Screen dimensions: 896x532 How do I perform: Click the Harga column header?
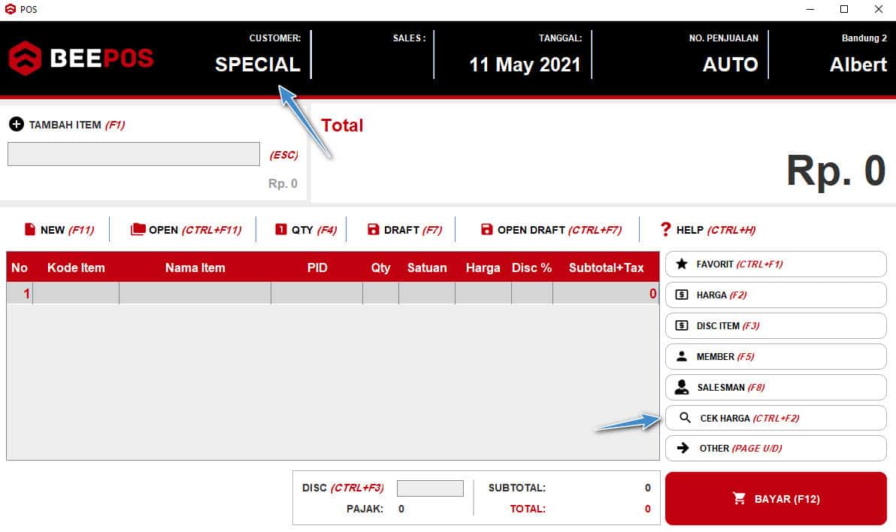483,268
